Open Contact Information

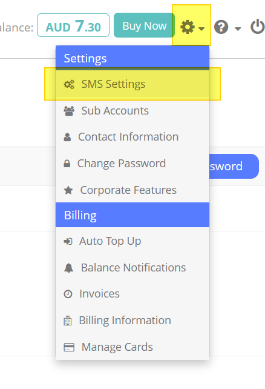pyautogui.click(x=132, y=137)
